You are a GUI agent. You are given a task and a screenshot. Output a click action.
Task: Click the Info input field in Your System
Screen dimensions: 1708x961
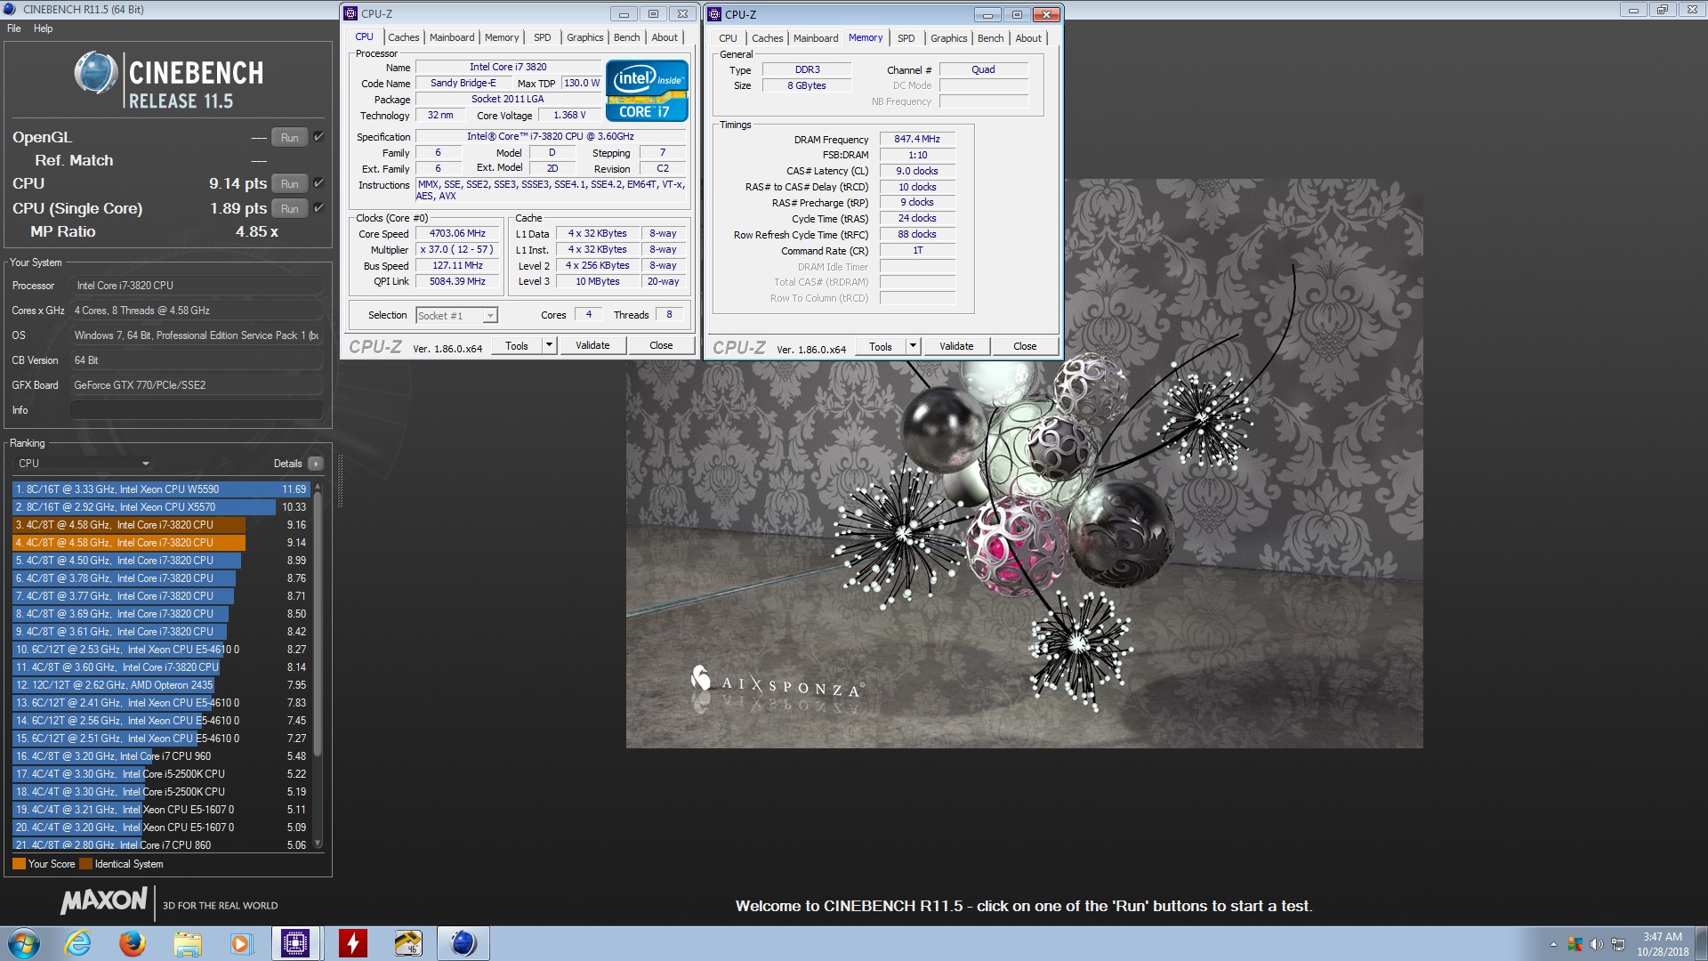click(x=197, y=410)
